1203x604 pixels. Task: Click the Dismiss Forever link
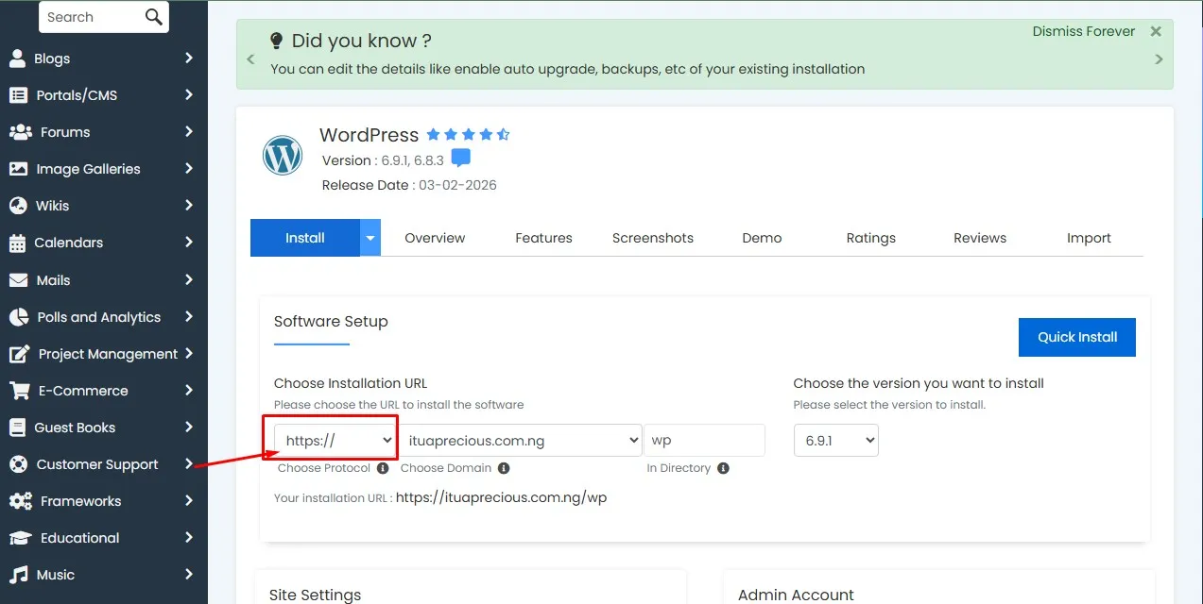[1083, 30]
